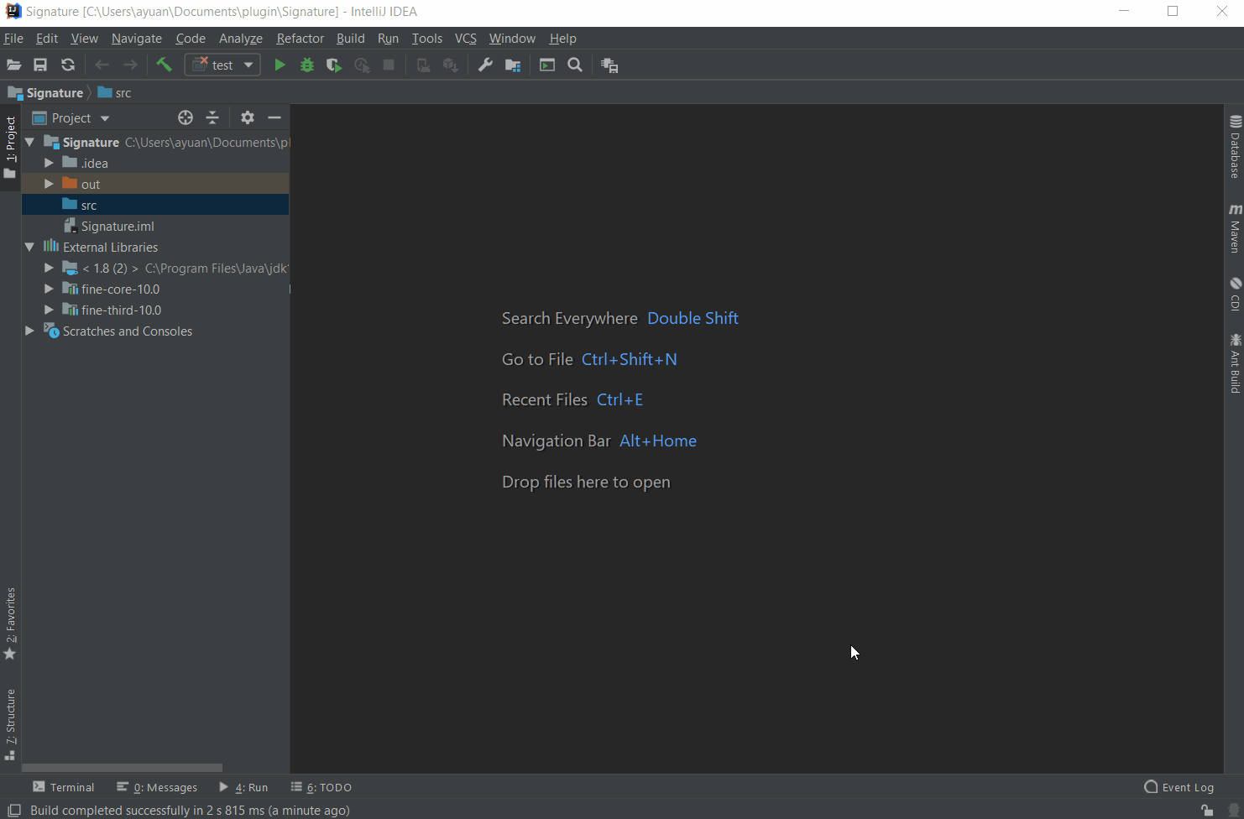Image resolution: width=1244 pixels, height=819 pixels.
Task: Click the Synchronize refresh icon
Action: [x=68, y=65]
